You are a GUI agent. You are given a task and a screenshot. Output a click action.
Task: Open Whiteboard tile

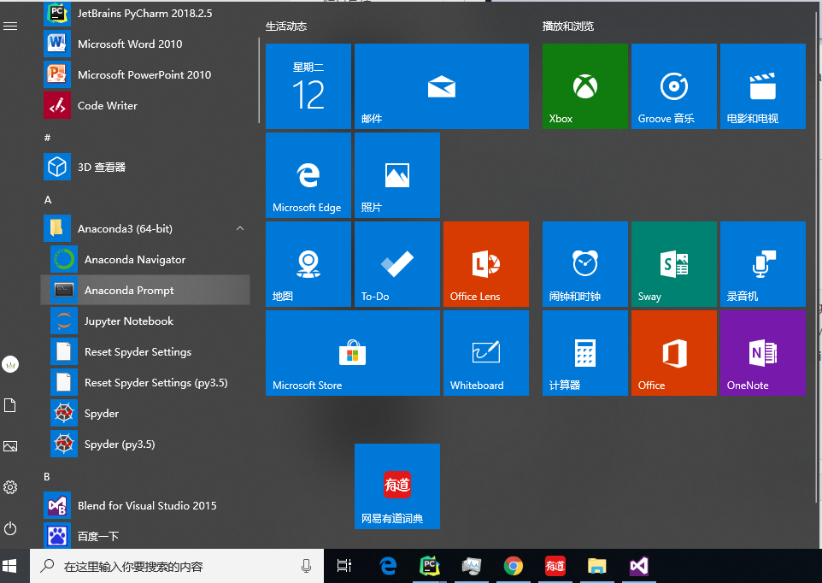click(x=485, y=353)
